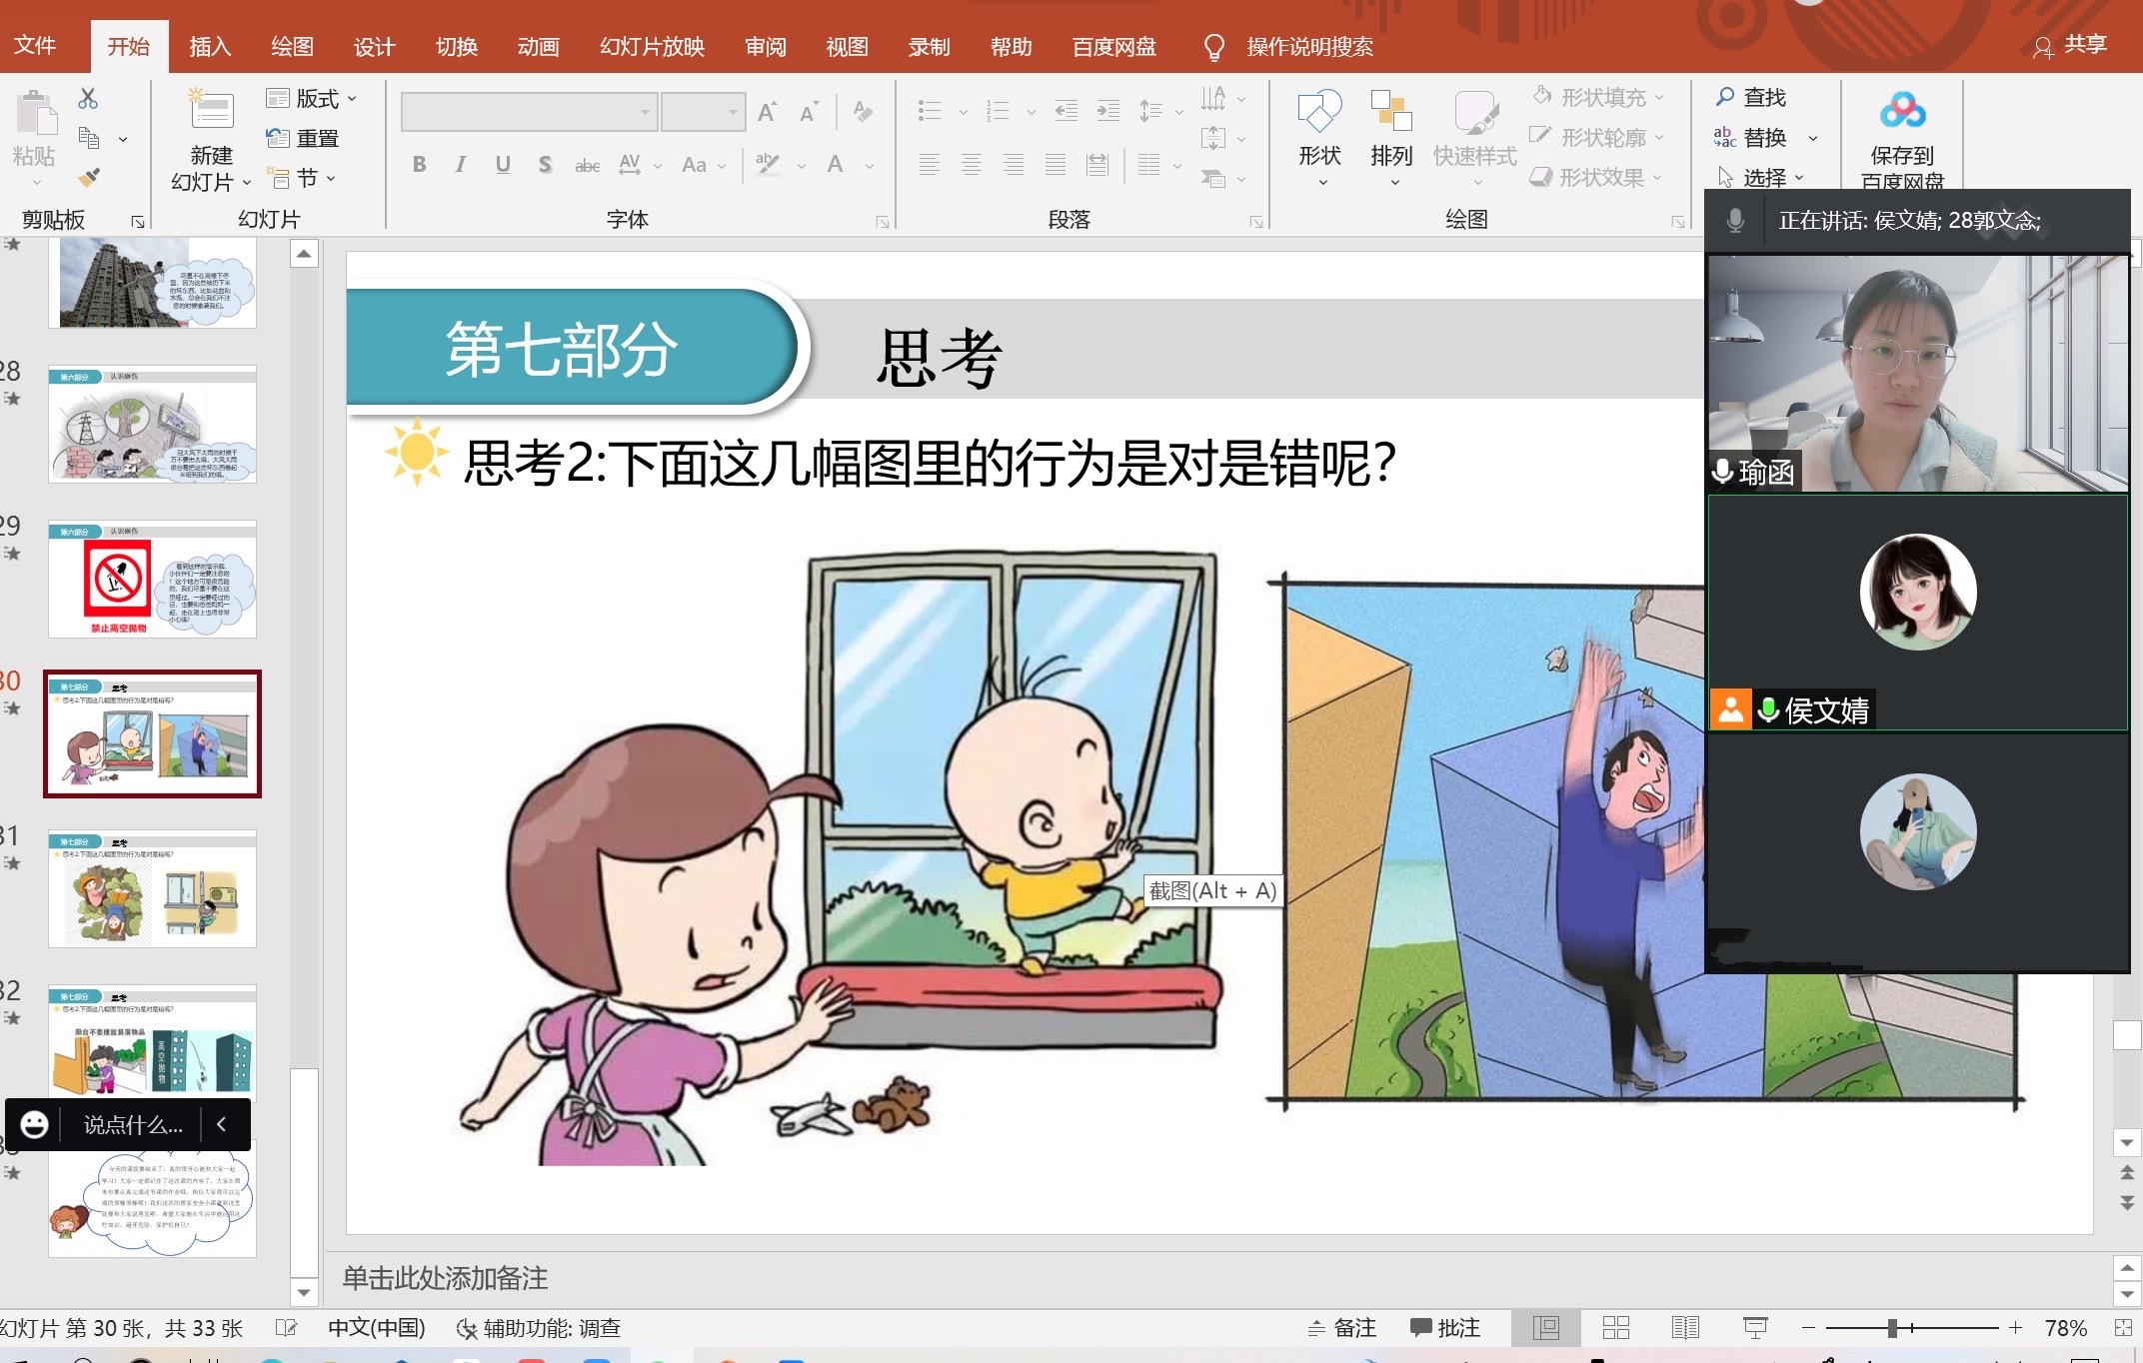The image size is (2143, 1363).
Task: Start slideshow from status bar icon
Action: tap(1755, 1327)
